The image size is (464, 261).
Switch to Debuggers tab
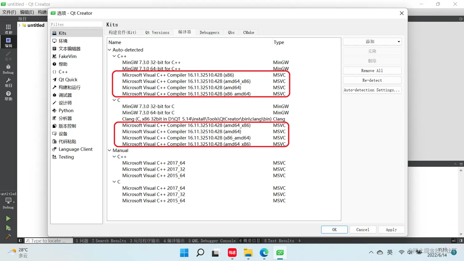tap(210, 33)
